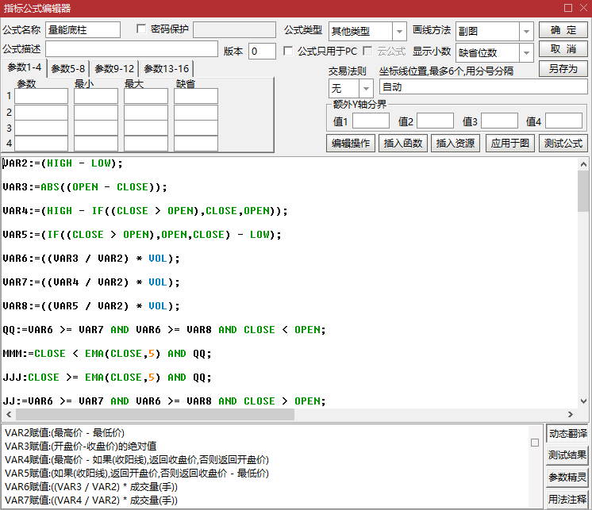Expand the 画线方法 dropdown
This screenshot has height=510, width=592.
pyautogui.click(x=526, y=31)
